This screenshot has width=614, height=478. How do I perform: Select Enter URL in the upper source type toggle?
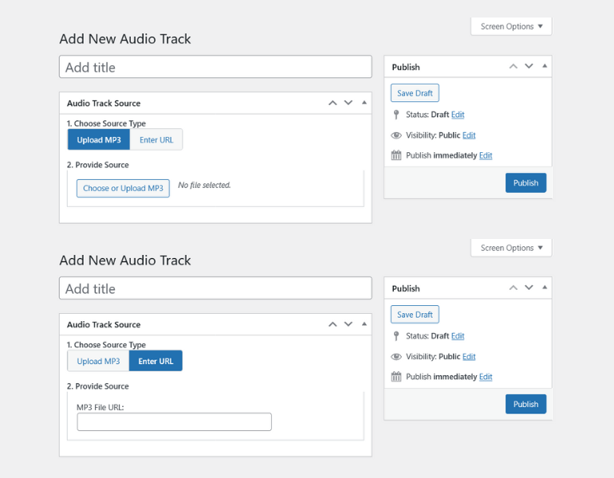(x=156, y=140)
